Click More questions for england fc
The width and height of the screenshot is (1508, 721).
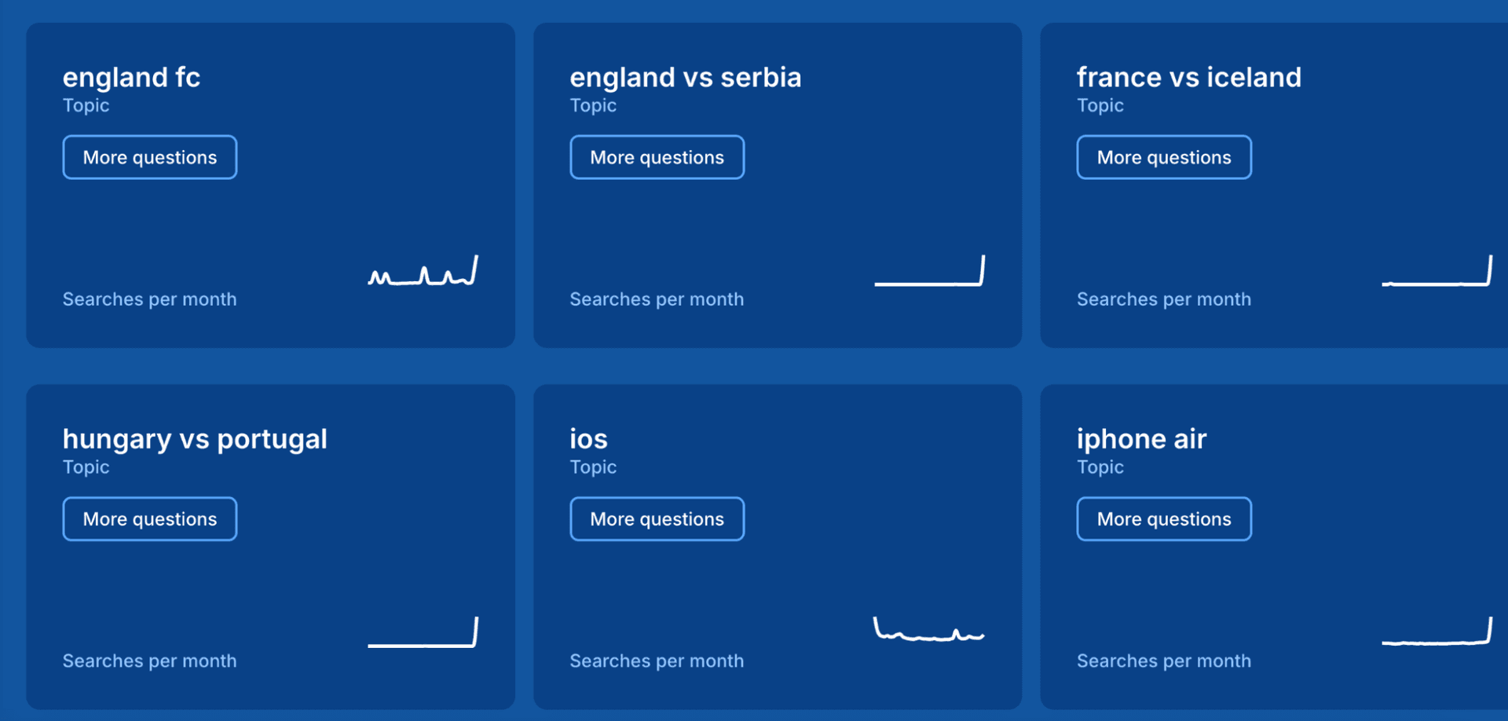[x=150, y=157]
